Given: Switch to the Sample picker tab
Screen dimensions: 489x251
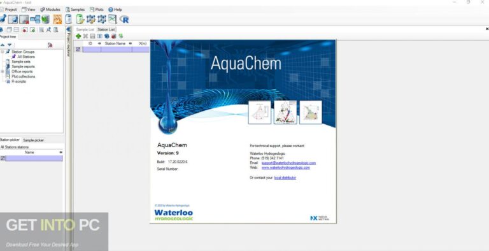Looking at the screenshot, I should (x=33, y=140).
